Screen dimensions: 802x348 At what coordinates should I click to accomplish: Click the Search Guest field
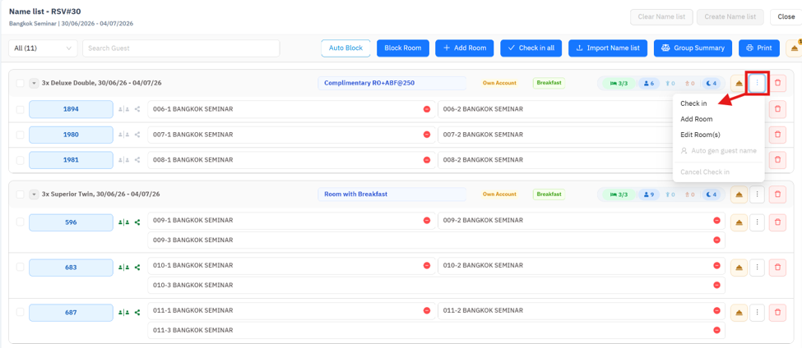click(181, 48)
